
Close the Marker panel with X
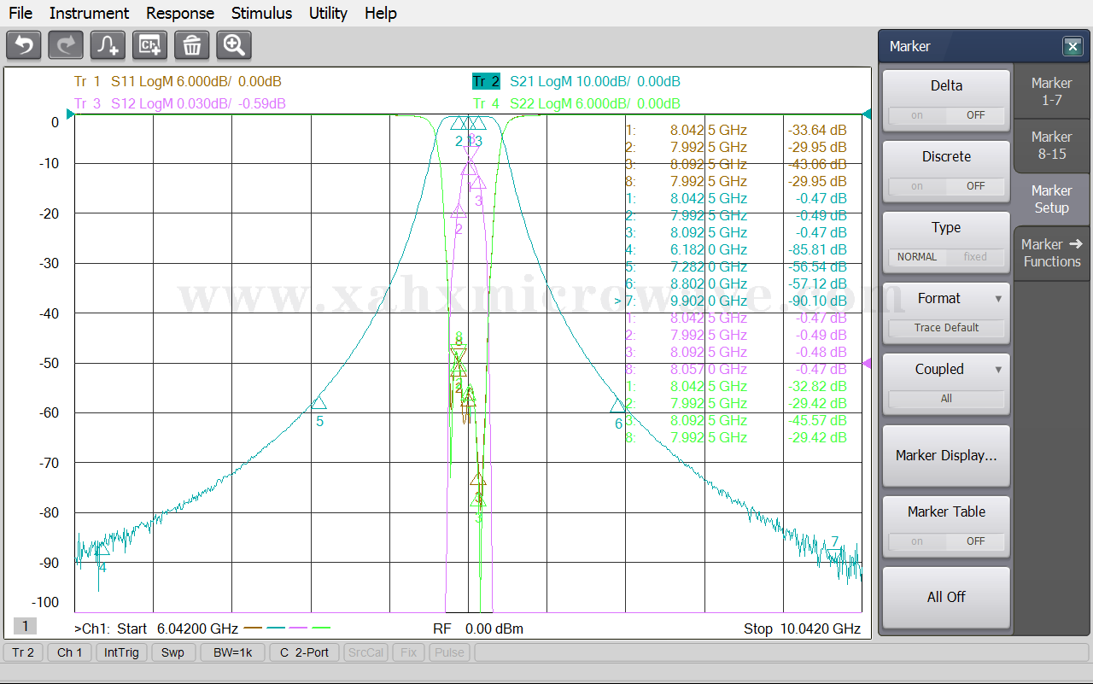click(1073, 47)
